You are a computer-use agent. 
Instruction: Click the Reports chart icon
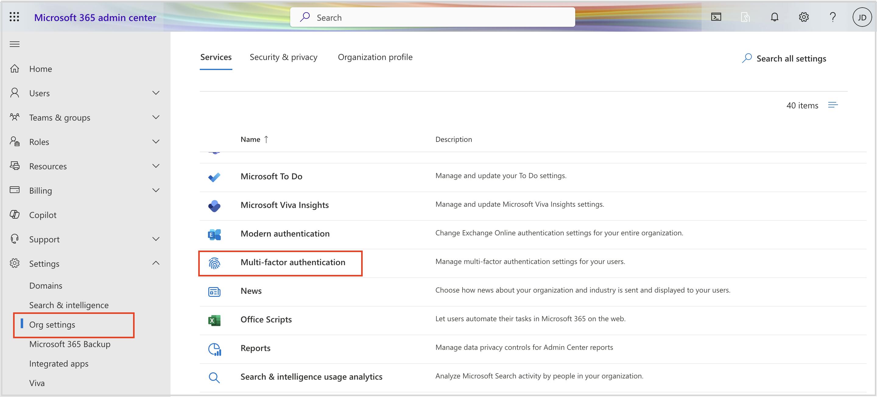[214, 349]
